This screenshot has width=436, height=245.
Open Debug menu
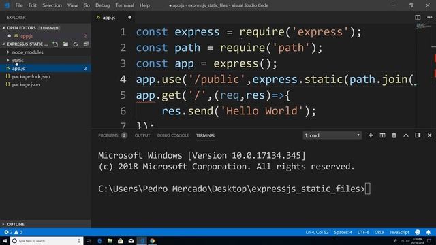[102, 5]
